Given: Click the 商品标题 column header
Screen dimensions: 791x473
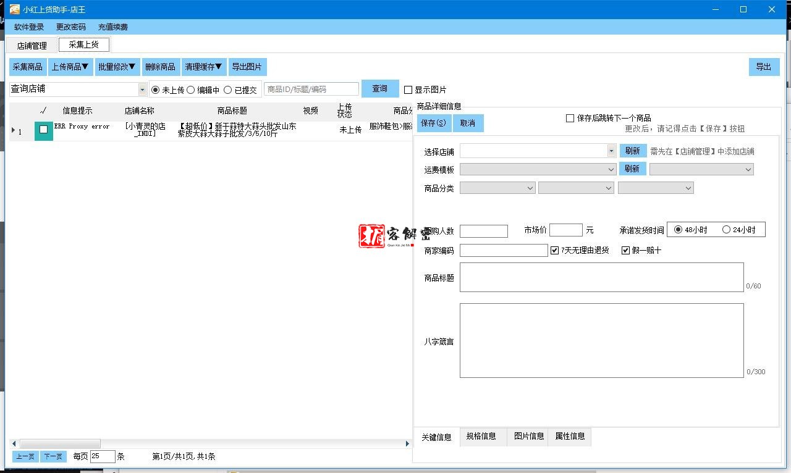Looking at the screenshot, I should pos(232,111).
